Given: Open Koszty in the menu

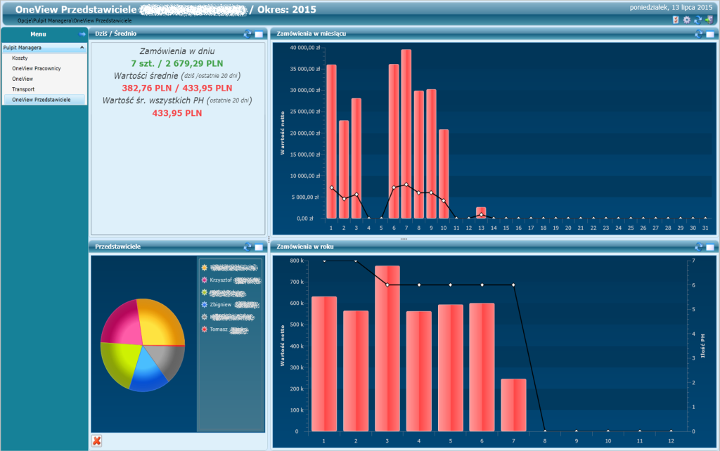Looking at the screenshot, I should click(x=20, y=58).
